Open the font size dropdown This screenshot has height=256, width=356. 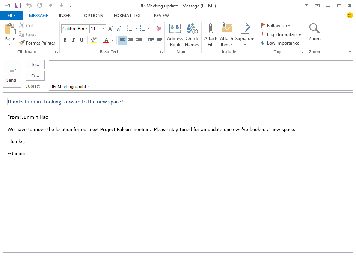click(x=102, y=28)
